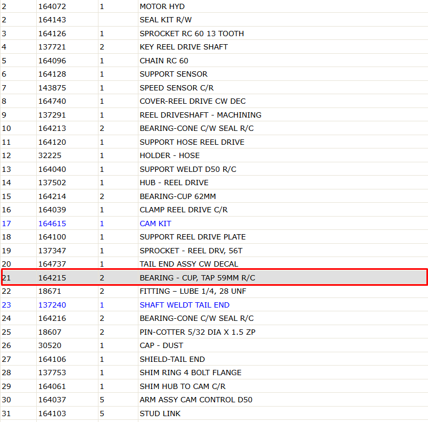Select the KEY REEL DRIVE SHAFT row
428x422 pixels.
click(x=214, y=47)
